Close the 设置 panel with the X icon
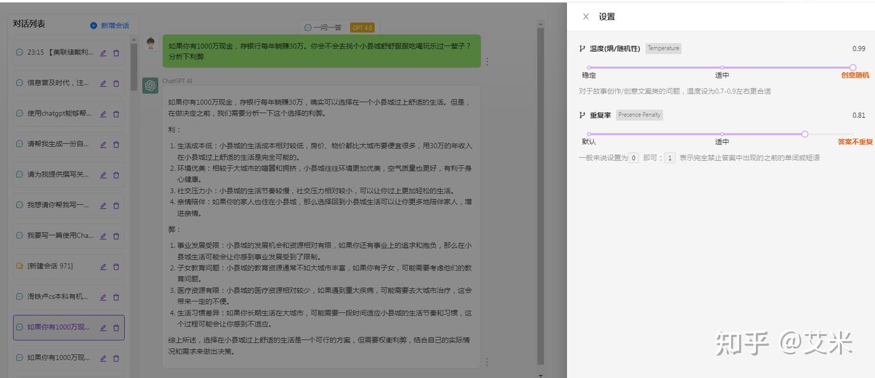 pyautogui.click(x=586, y=16)
